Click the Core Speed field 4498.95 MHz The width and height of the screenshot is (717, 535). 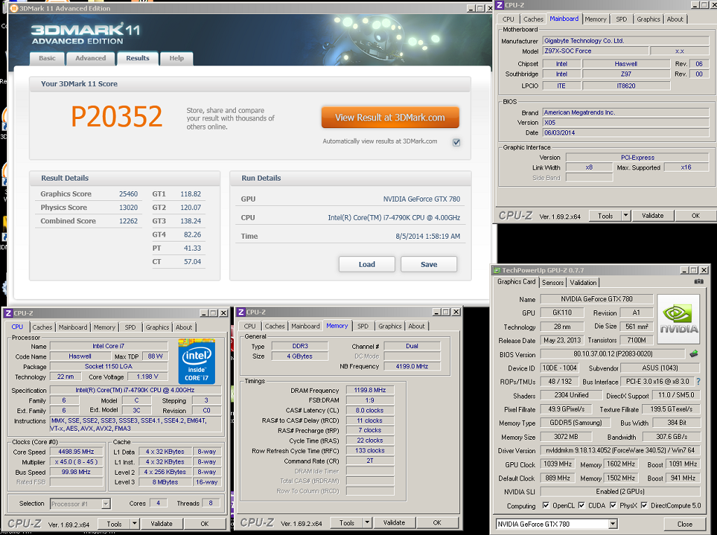76,452
